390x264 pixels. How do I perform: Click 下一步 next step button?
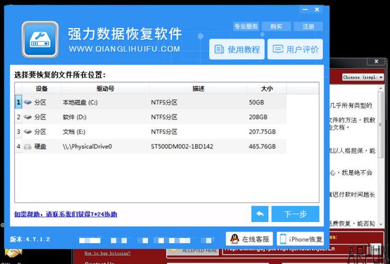pos(295,214)
